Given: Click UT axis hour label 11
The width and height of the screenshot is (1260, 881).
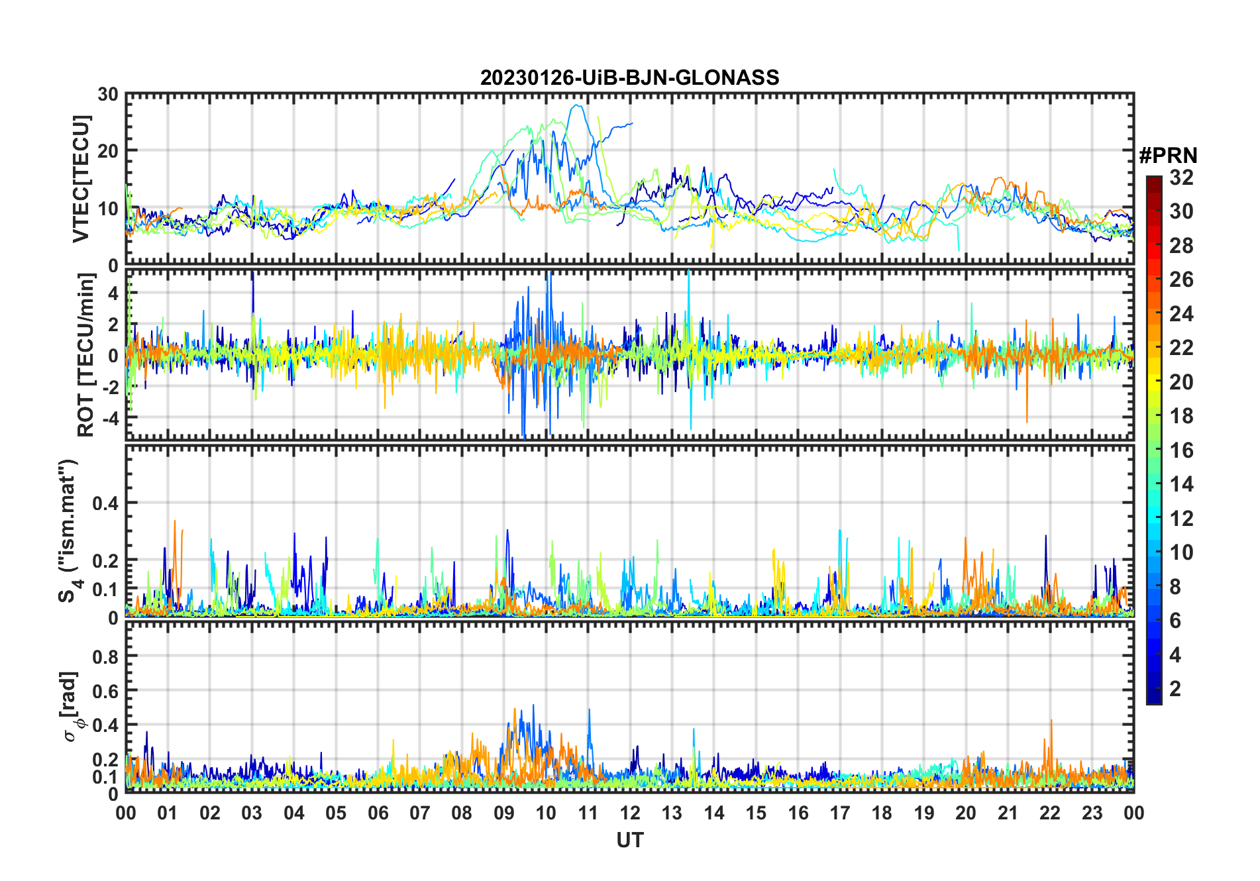Looking at the screenshot, I should [588, 813].
